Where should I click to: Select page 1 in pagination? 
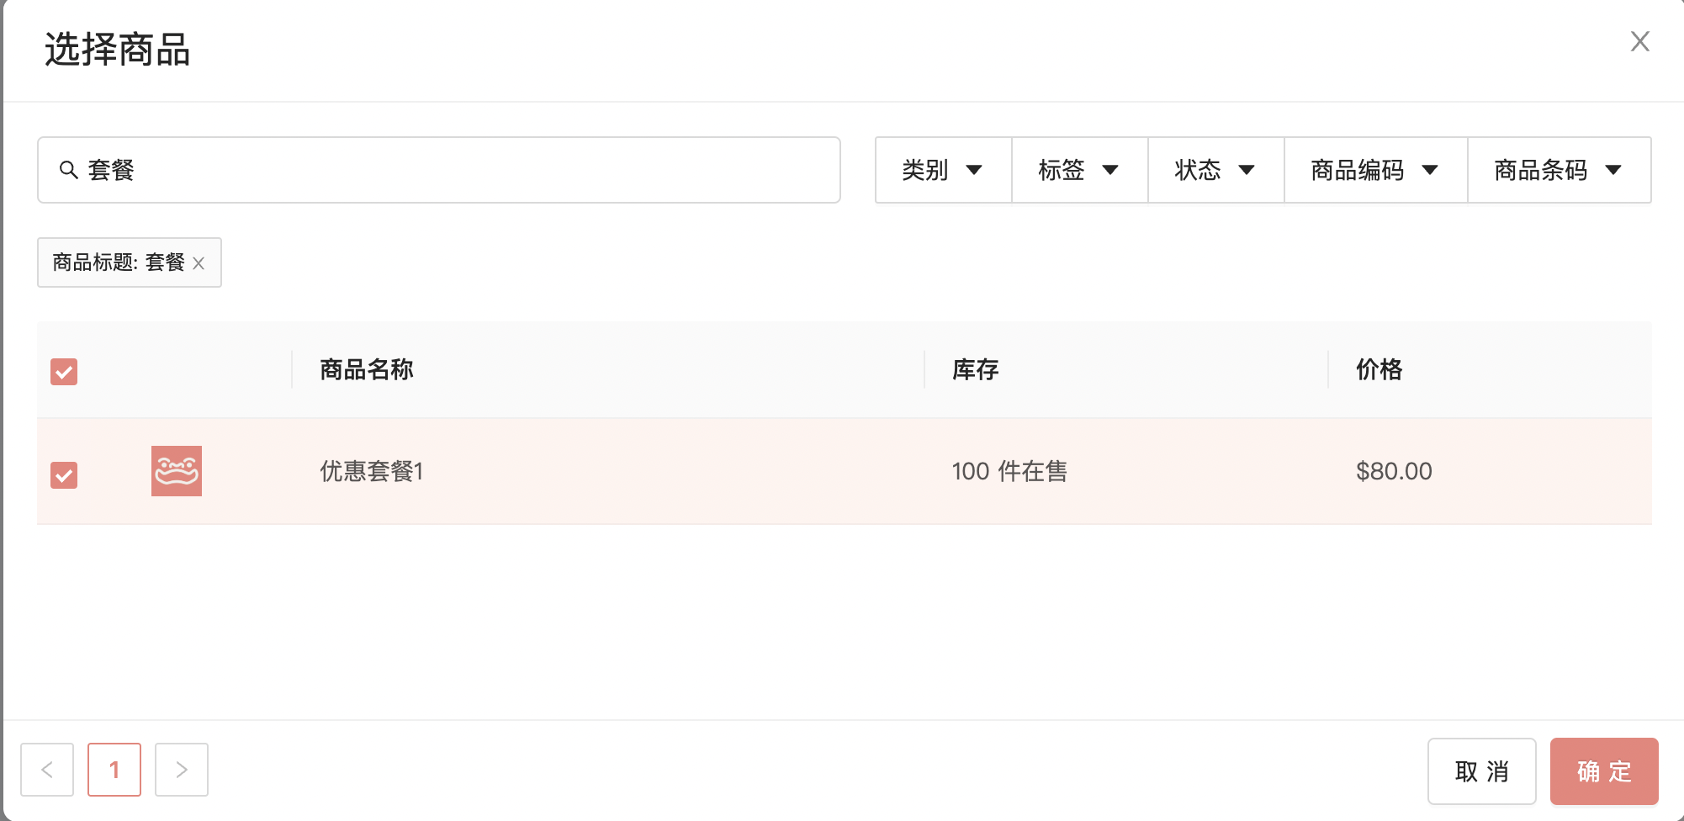pos(114,770)
